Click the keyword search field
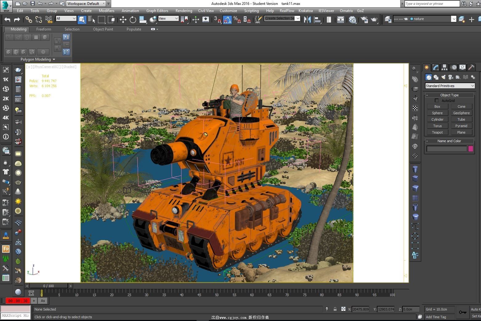The image size is (481, 321). point(432,4)
